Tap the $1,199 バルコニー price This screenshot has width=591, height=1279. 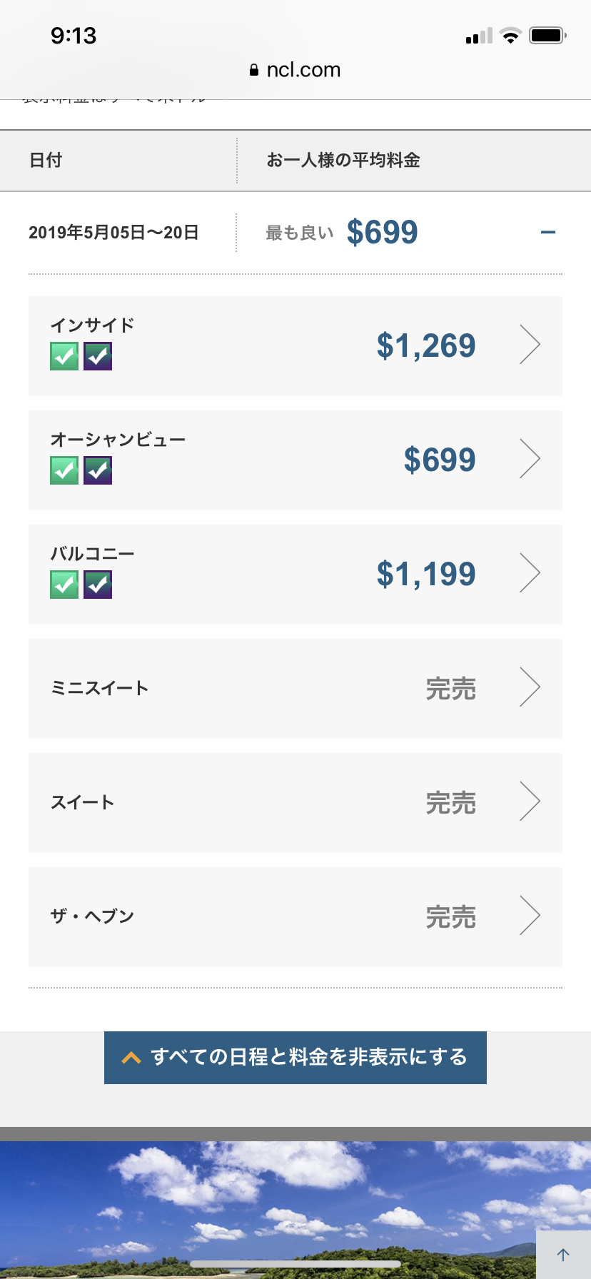(426, 574)
